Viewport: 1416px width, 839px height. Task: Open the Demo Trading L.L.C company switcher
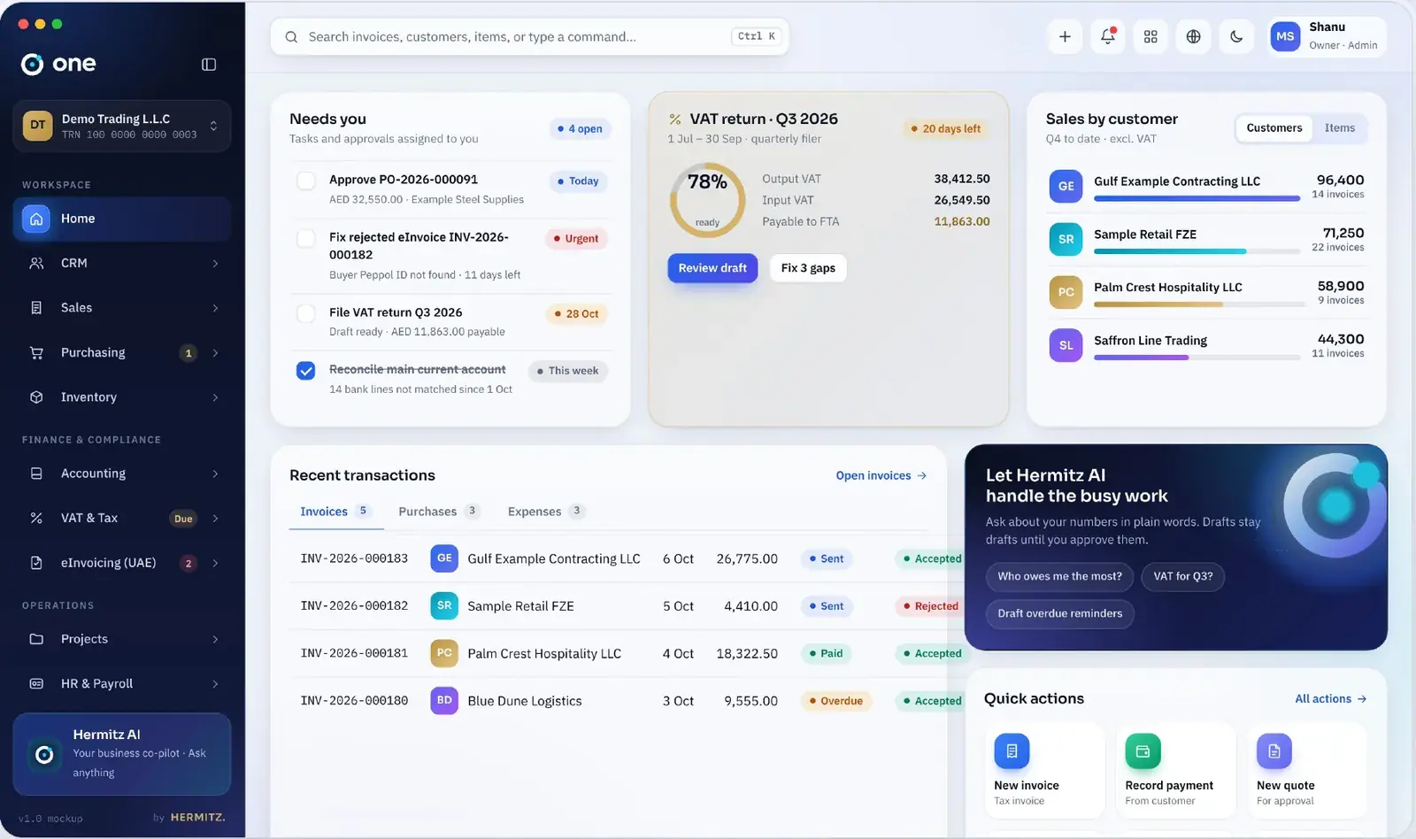tap(122, 127)
